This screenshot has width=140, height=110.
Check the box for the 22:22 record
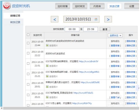[28, 53]
